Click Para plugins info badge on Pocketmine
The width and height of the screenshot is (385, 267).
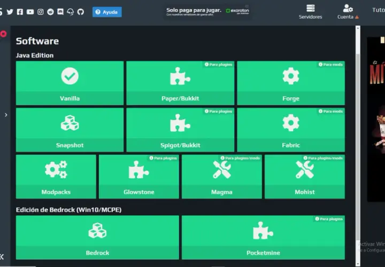pos(329,219)
